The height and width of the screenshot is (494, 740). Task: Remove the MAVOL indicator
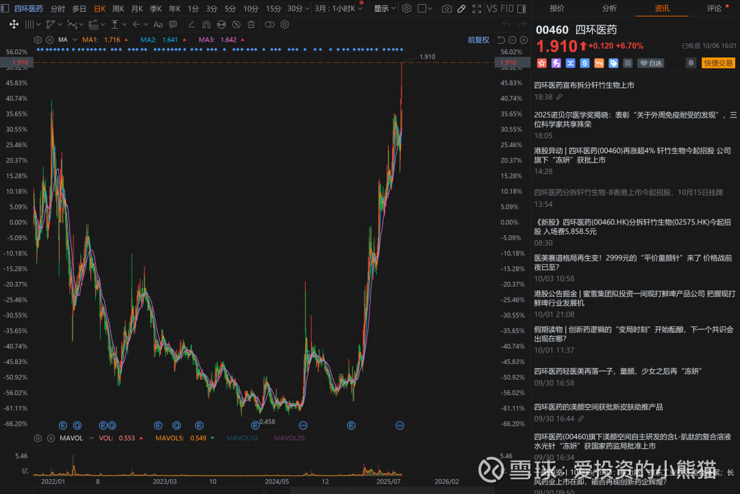(51, 439)
